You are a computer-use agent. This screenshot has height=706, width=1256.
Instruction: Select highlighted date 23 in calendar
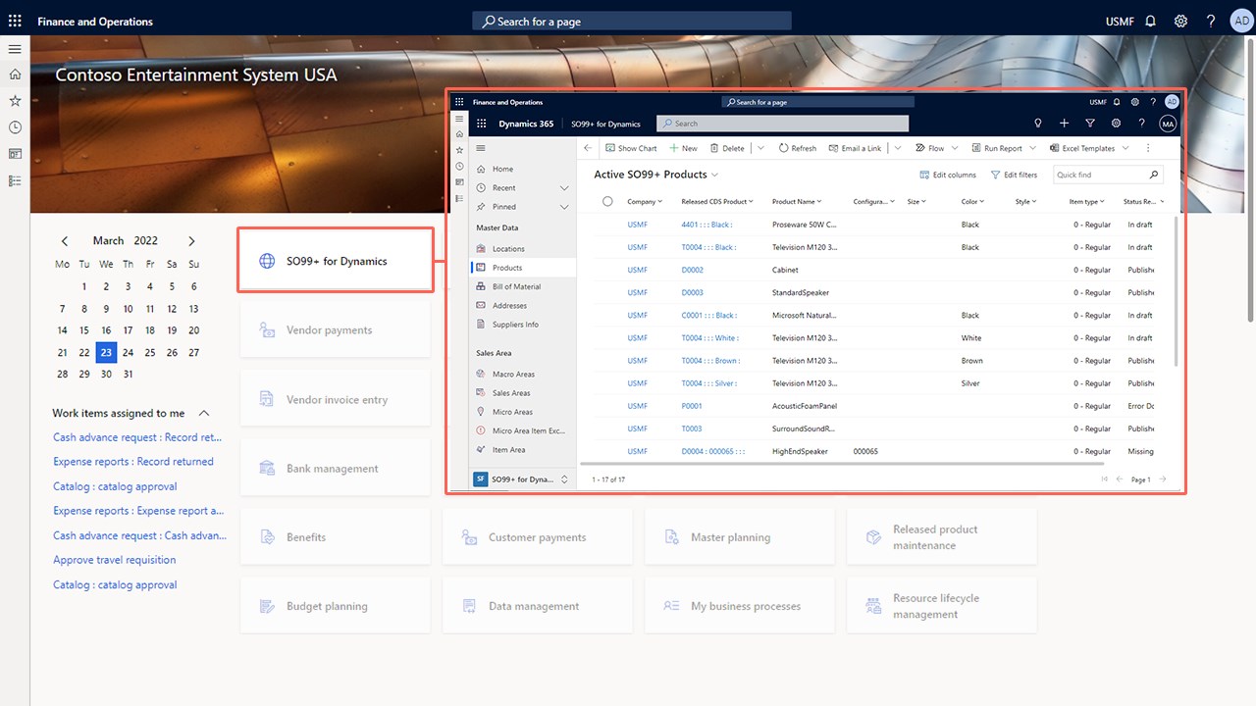[x=106, y=353]
